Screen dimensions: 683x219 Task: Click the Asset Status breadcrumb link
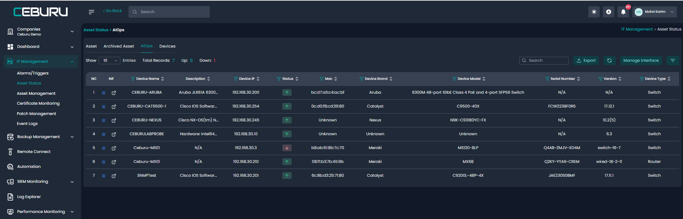pyautogui.click(x=96, y=30)
